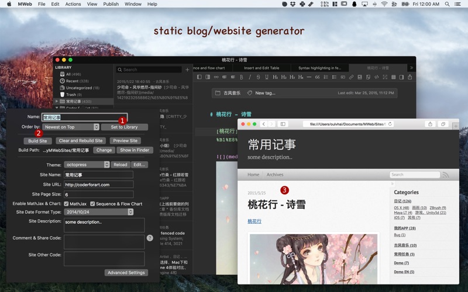The height and width of the screenshot is (292, 468).
Task: Click the Archives link on the blog
Action: 275,175
